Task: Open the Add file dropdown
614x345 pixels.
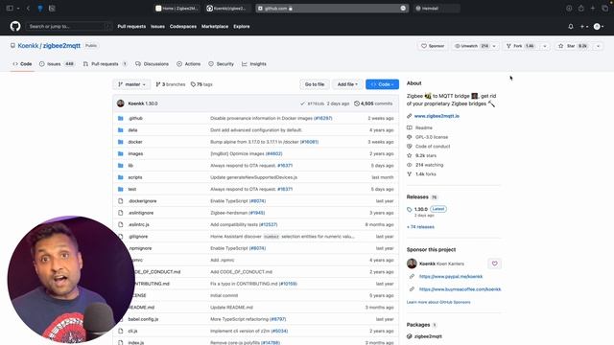Action: [347, 84]
